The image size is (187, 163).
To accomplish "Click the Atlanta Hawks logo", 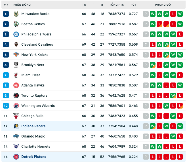I will click(16, 85).
